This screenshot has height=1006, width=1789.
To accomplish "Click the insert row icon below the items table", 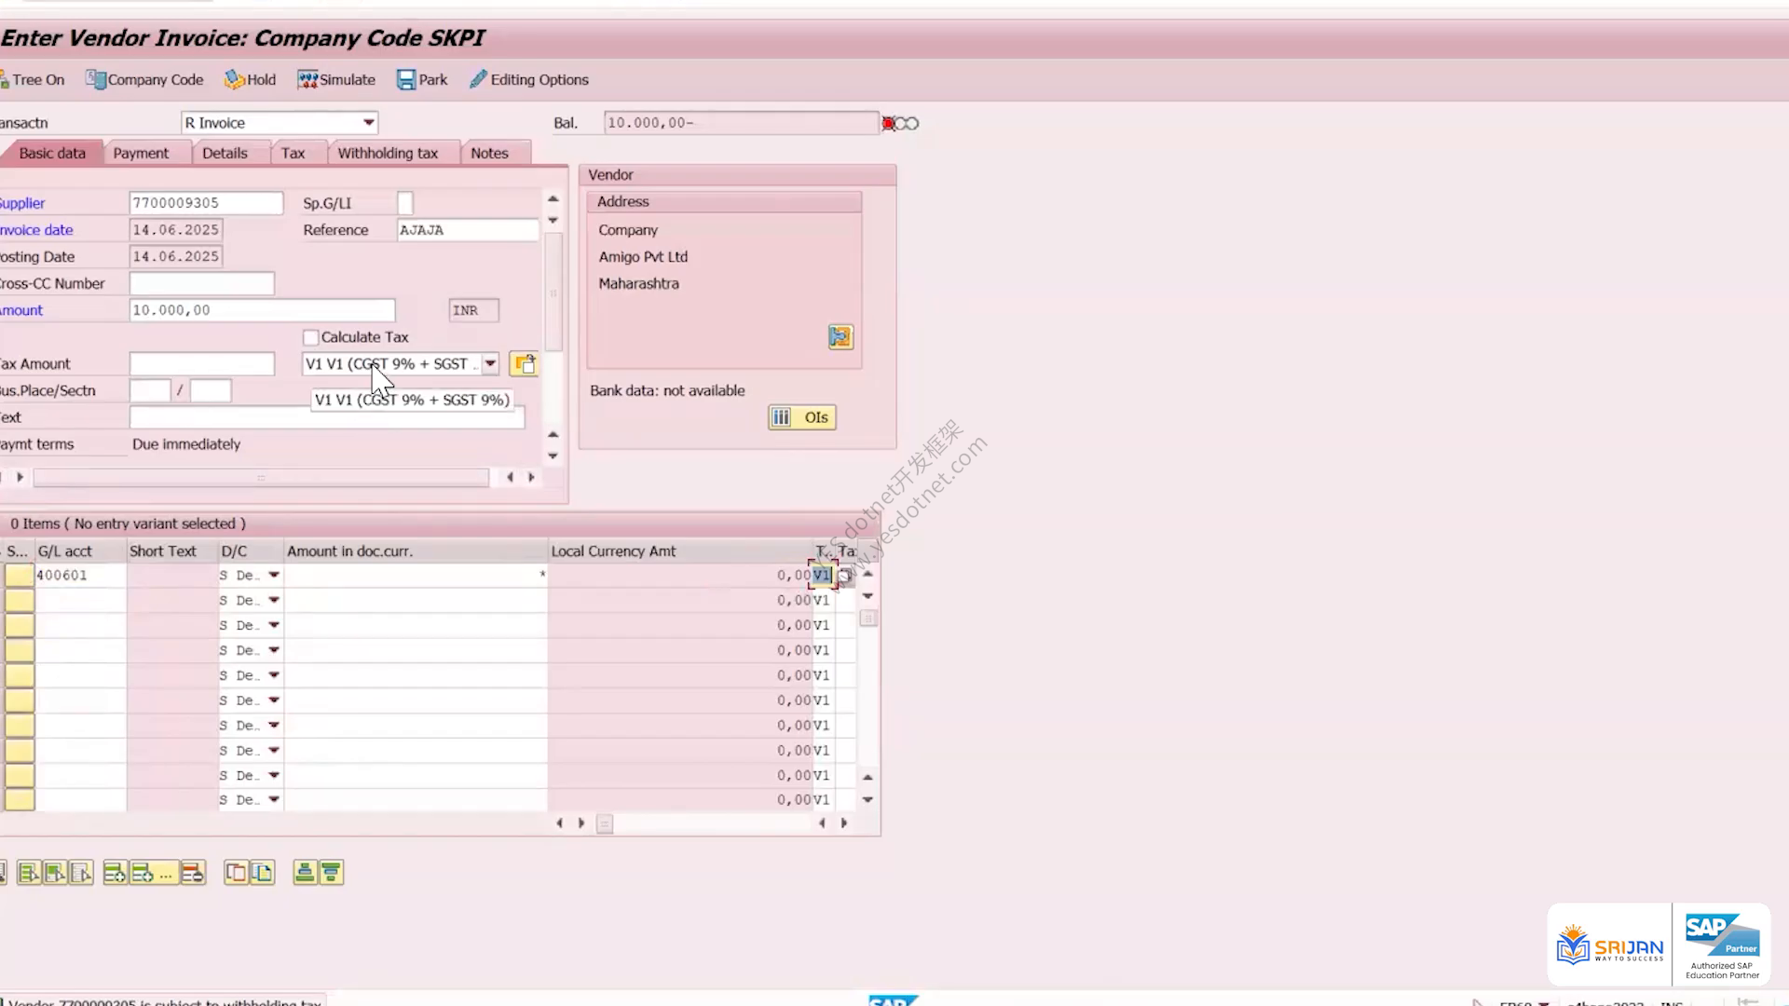I will pos(115,873).
